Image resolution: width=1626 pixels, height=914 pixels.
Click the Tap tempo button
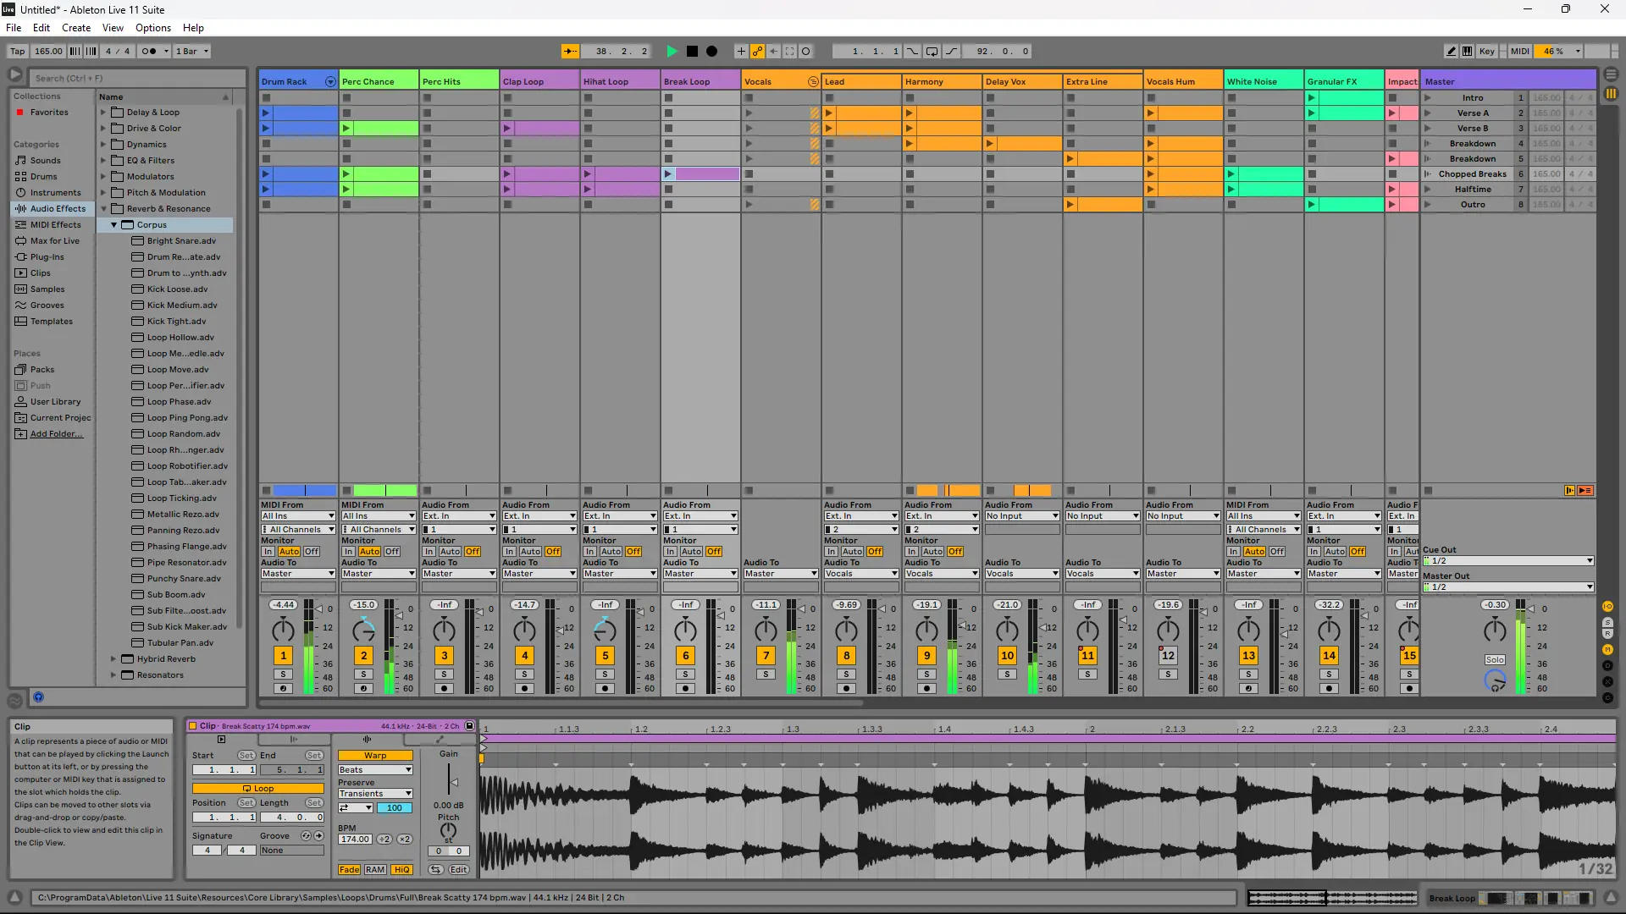click(x=17, y=52)
